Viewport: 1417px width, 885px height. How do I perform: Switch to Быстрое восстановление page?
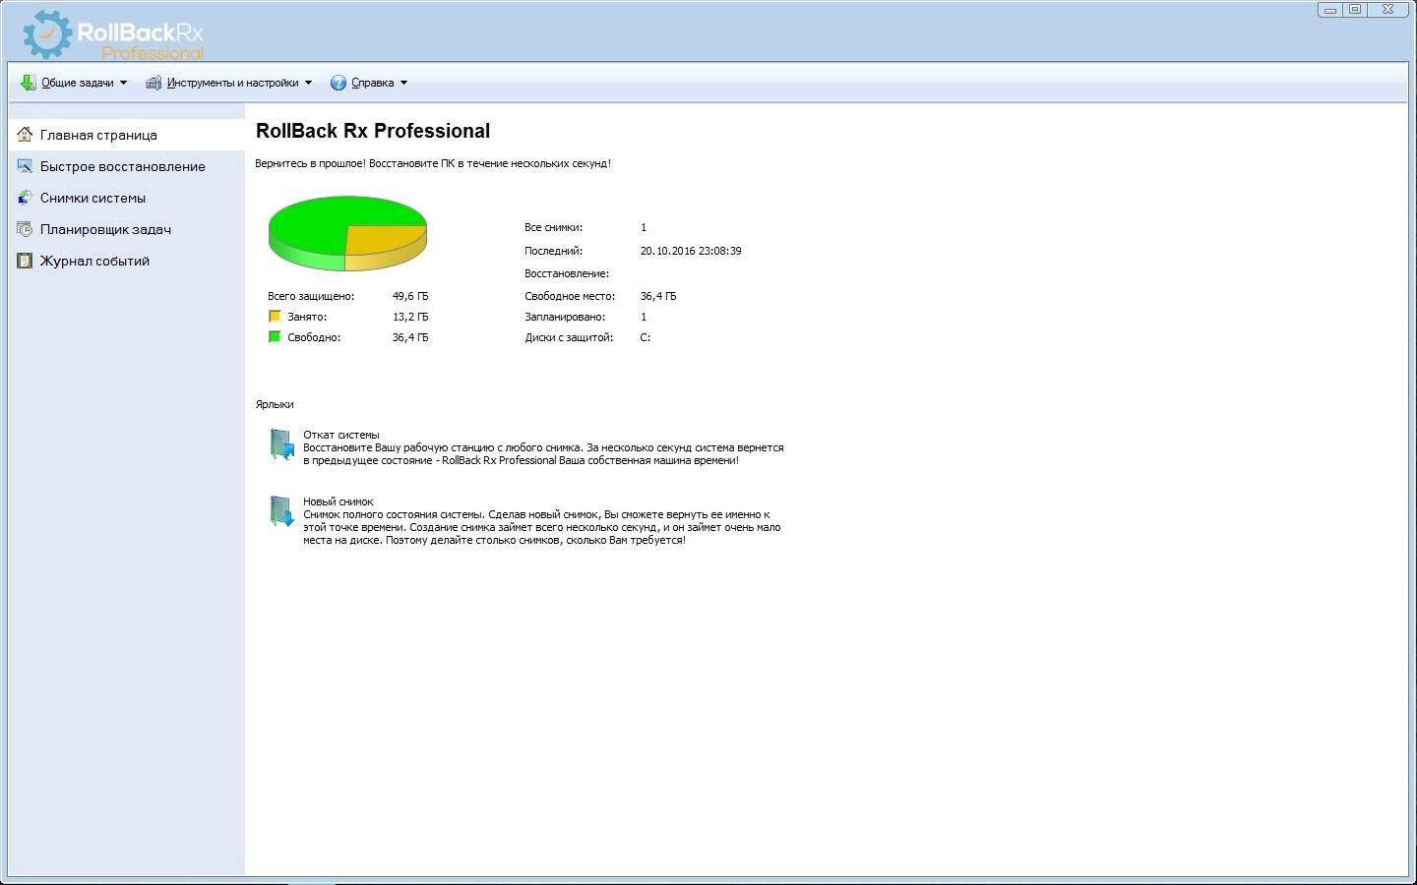[x=127, y=166]
